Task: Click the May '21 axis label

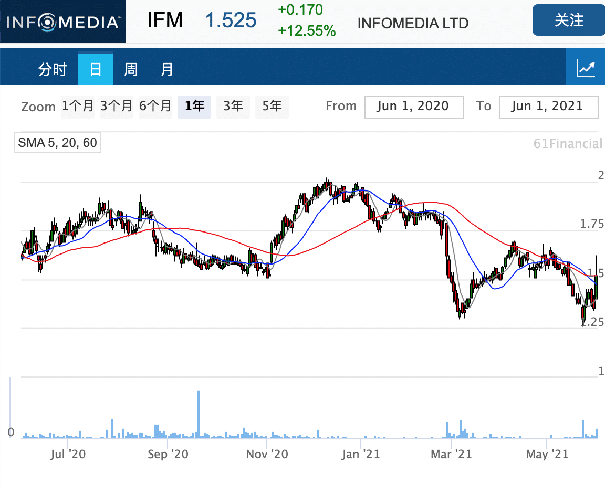Action: [547, 454]
